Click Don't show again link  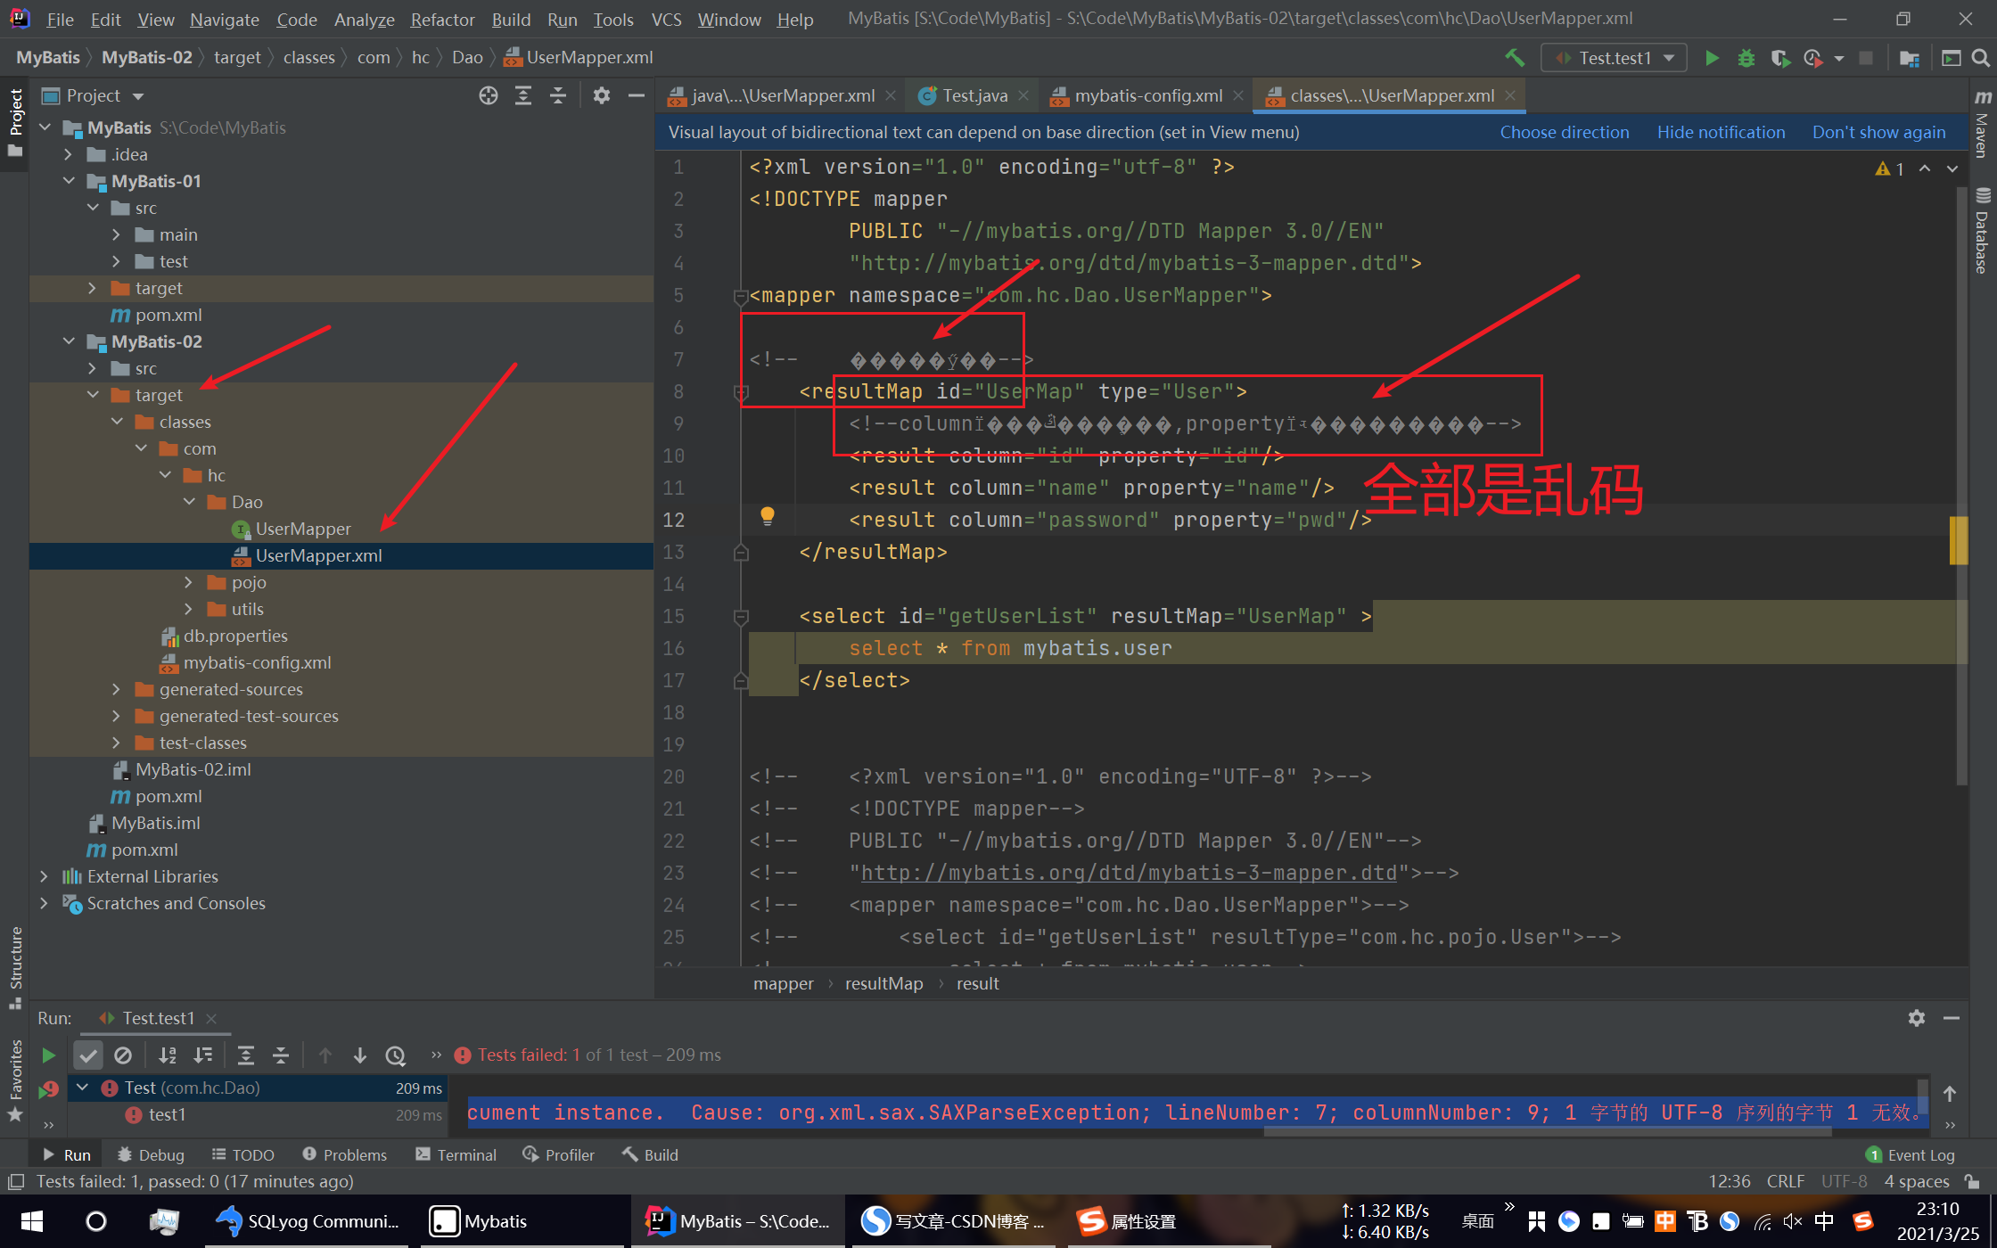1878,132
